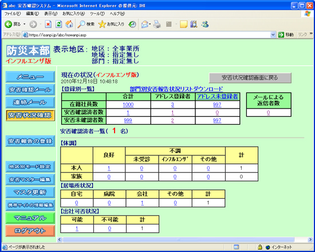Expand the Links (リンク) toolbar chevron
Viewport: 315px width, 252px height.
(x=311, y=34)
